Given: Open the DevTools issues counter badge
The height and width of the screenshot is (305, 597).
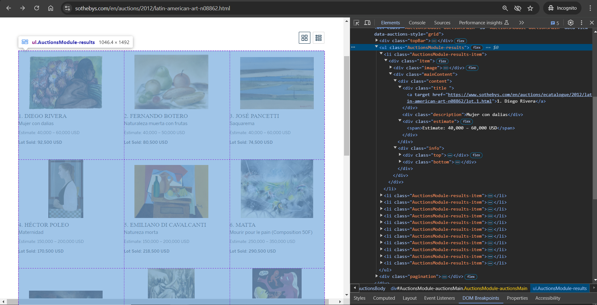Looking at the screenshot, I should point(555,23).
